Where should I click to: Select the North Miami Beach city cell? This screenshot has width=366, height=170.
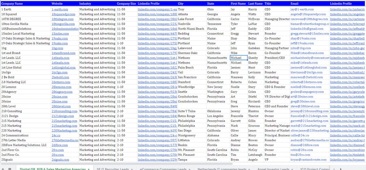pos(192,29)
